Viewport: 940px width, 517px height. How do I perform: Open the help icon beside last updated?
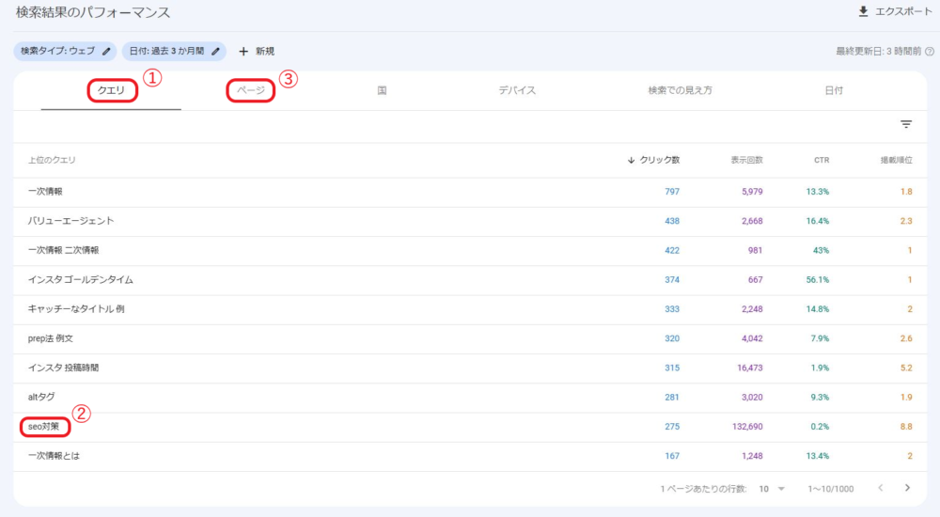coord(930,52)
